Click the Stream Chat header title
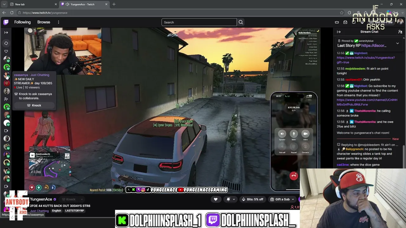 point(369,32)
